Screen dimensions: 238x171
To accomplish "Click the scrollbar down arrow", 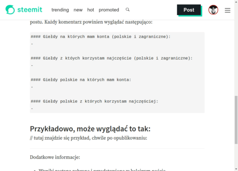I will click(x=236, y=169).
